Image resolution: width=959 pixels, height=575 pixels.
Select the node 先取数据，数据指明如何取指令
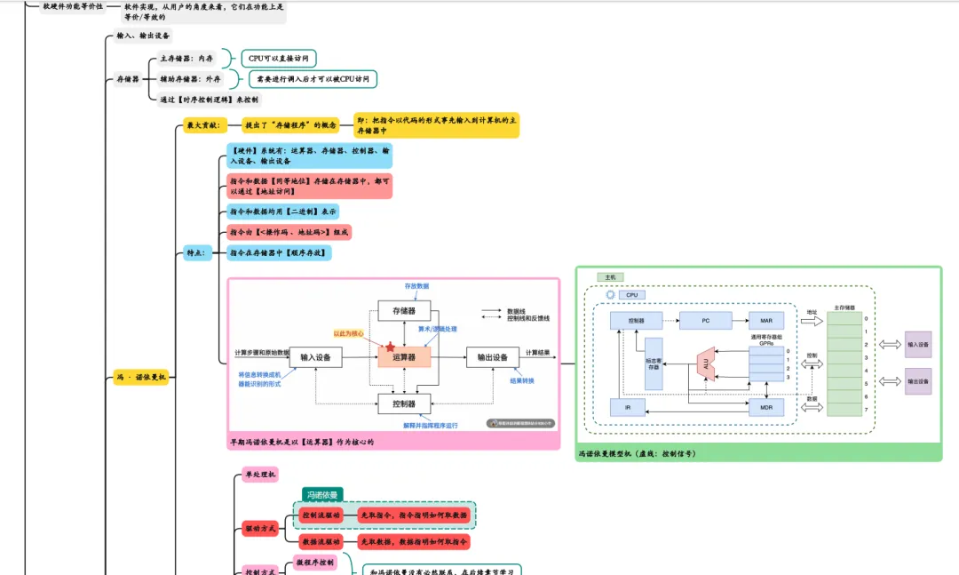tap(414, 541)
